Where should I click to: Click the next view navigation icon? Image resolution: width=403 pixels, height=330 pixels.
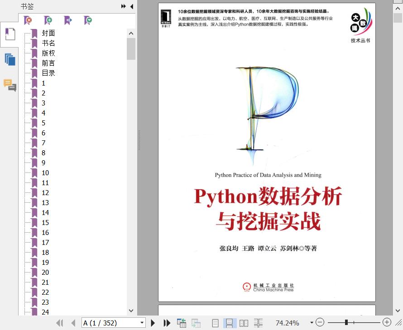pos(196,323)
